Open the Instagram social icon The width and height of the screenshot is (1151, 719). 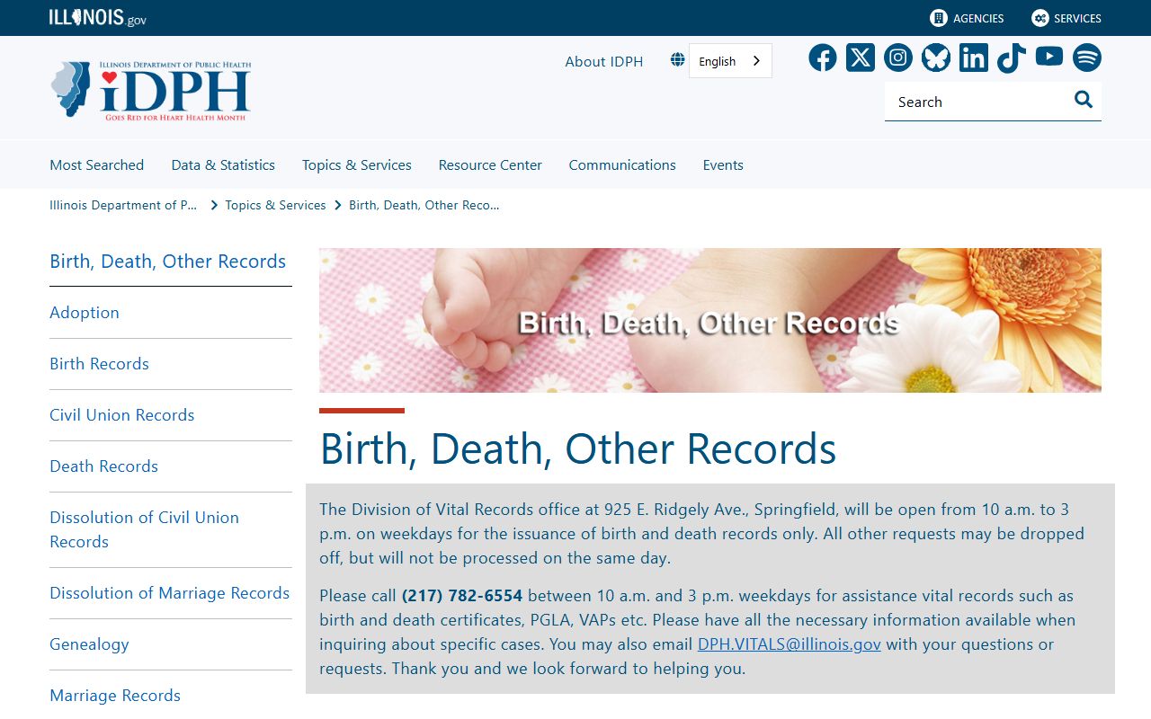[898, 58]
